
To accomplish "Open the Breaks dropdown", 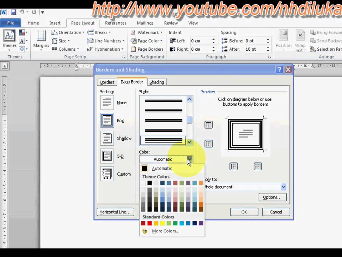I will pyautogui.click(x=99, y=32).
